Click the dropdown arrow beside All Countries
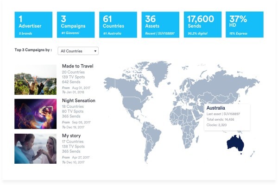Image resolution: width=278 pixels, height=185 pixels. (x=95, y=51)
